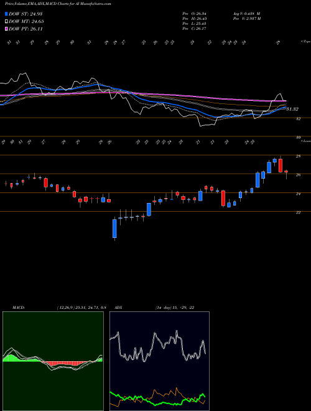Click the ADX panel heading
The width and height of the screenshot is (311, 411).
coord(119,308)
